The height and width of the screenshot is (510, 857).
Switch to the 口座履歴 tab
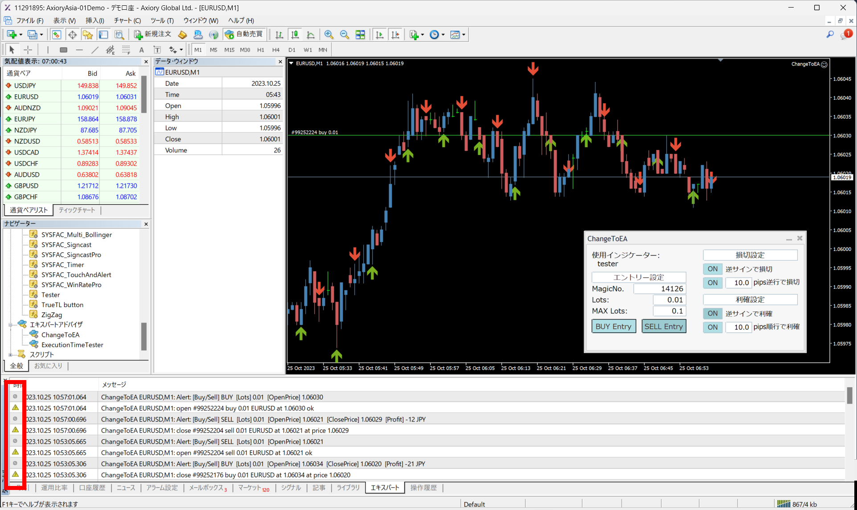point(92,488)
